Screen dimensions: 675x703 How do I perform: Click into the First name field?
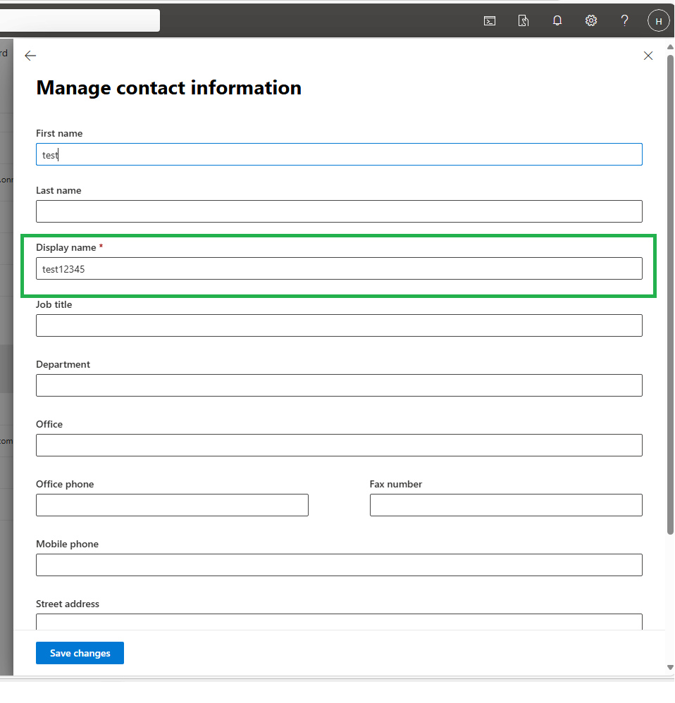[x=339, y=154]
